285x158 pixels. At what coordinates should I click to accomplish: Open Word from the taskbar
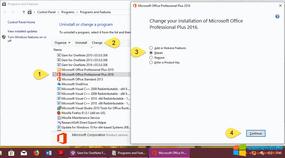tap(49, 153)
